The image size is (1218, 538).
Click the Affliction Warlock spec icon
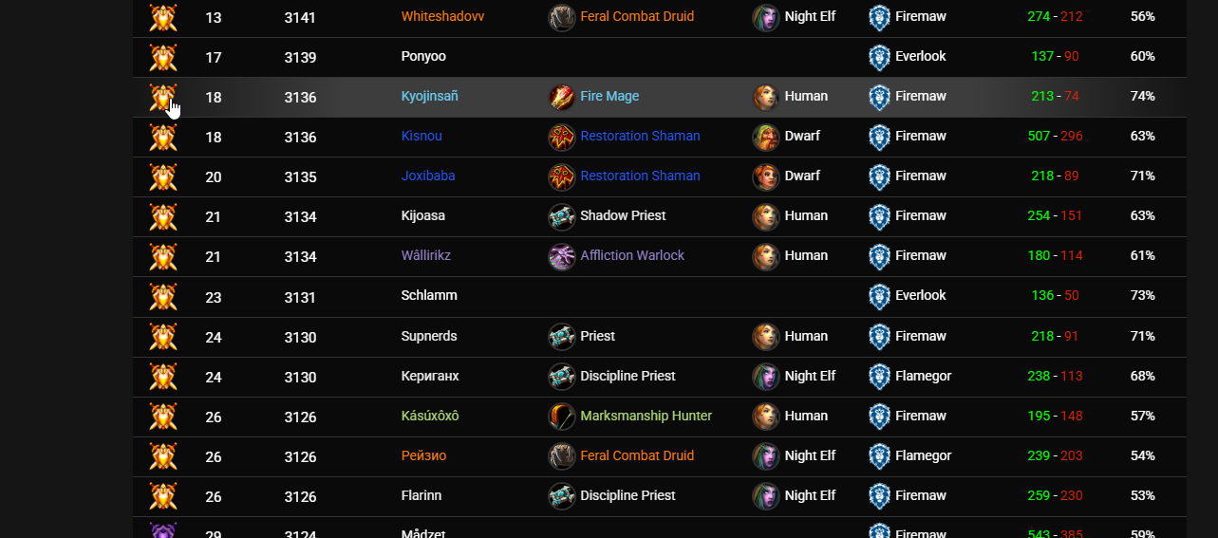[x=562, y=256]
